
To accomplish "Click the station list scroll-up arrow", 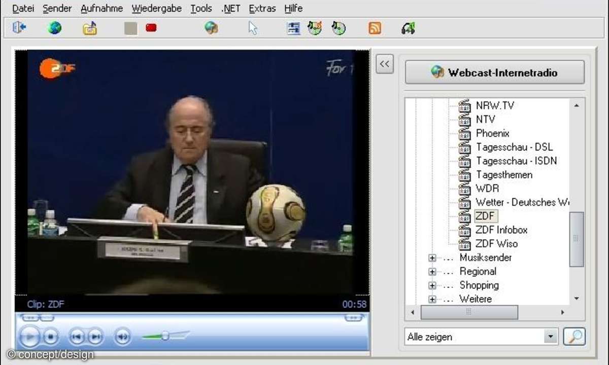I will 577,105.
